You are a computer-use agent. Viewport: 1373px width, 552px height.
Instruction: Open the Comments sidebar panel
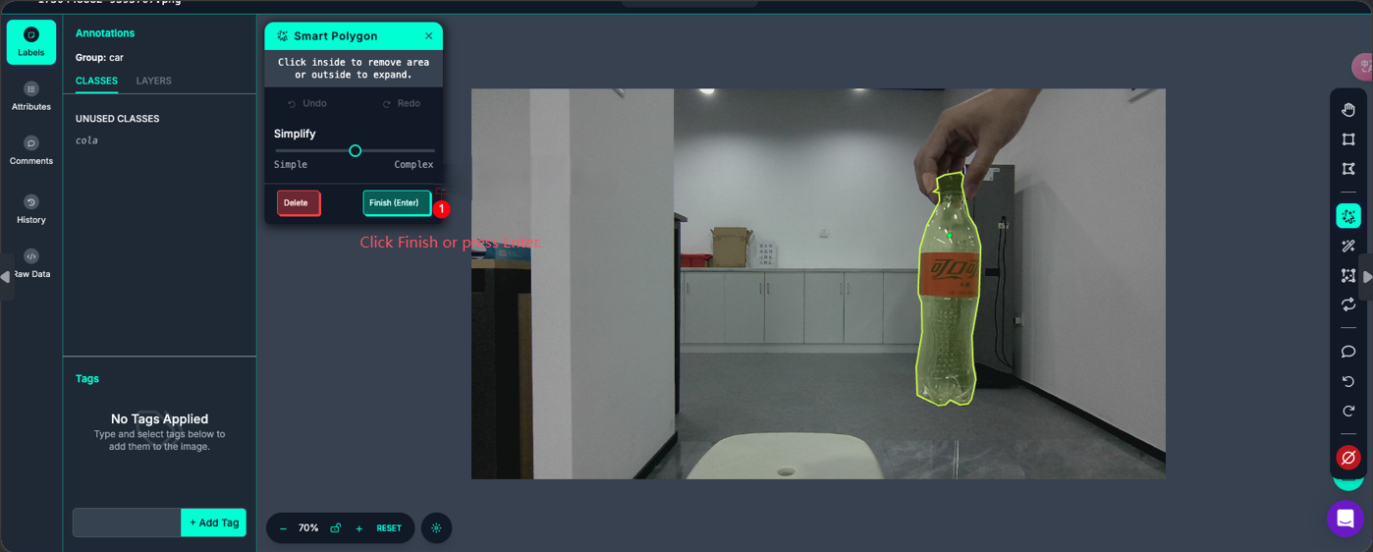click(31, 150)
